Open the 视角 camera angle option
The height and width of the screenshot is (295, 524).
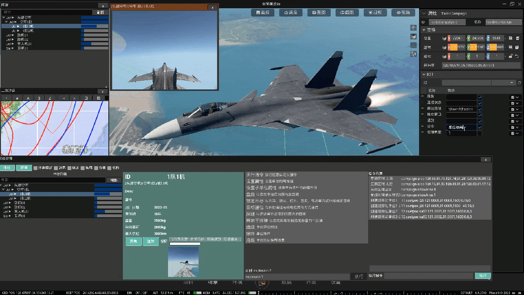(x=403, y=12)
